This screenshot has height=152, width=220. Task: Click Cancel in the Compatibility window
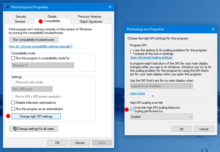coord(80,143)
